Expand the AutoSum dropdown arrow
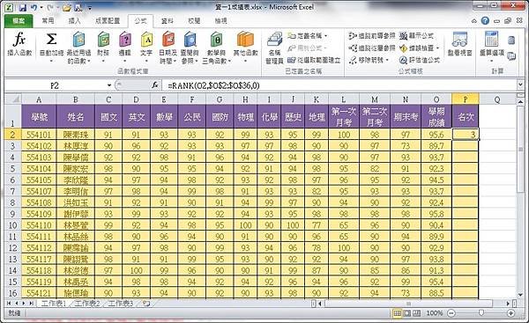This screenshot has height=323, width=529. pyautogui.click(x=51, y=61)
